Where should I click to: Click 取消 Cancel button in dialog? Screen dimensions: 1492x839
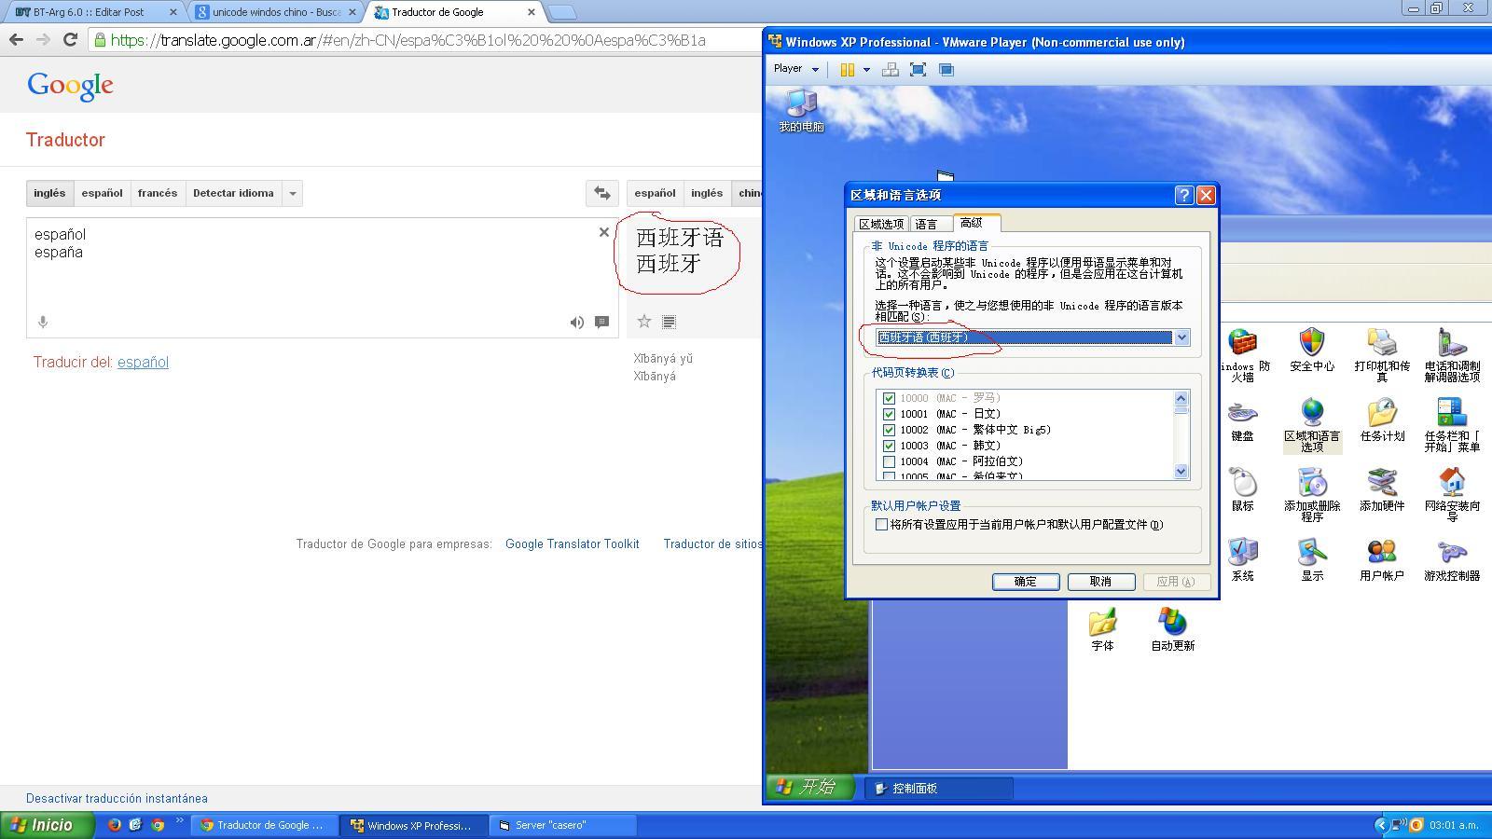click(1101, 582)
